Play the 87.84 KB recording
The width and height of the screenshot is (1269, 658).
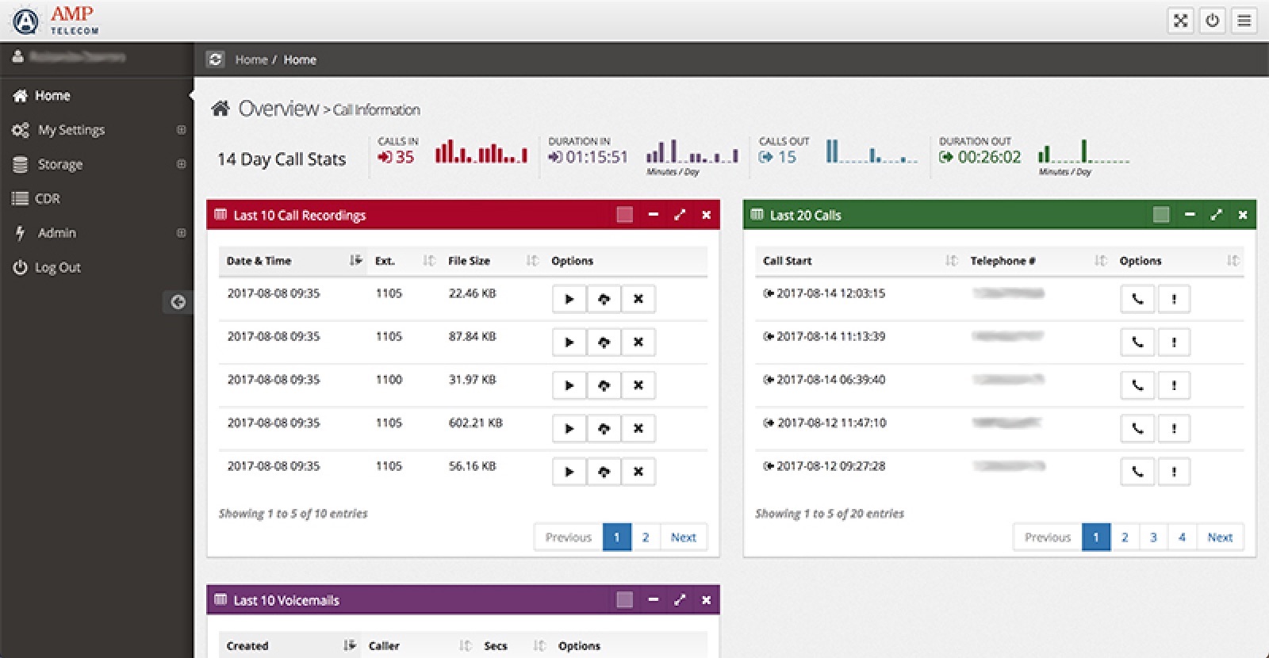tap(569, 342)
